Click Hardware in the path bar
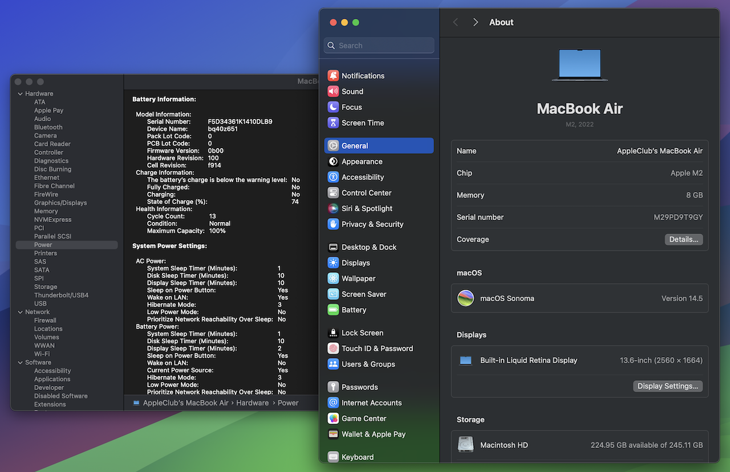 253,403
